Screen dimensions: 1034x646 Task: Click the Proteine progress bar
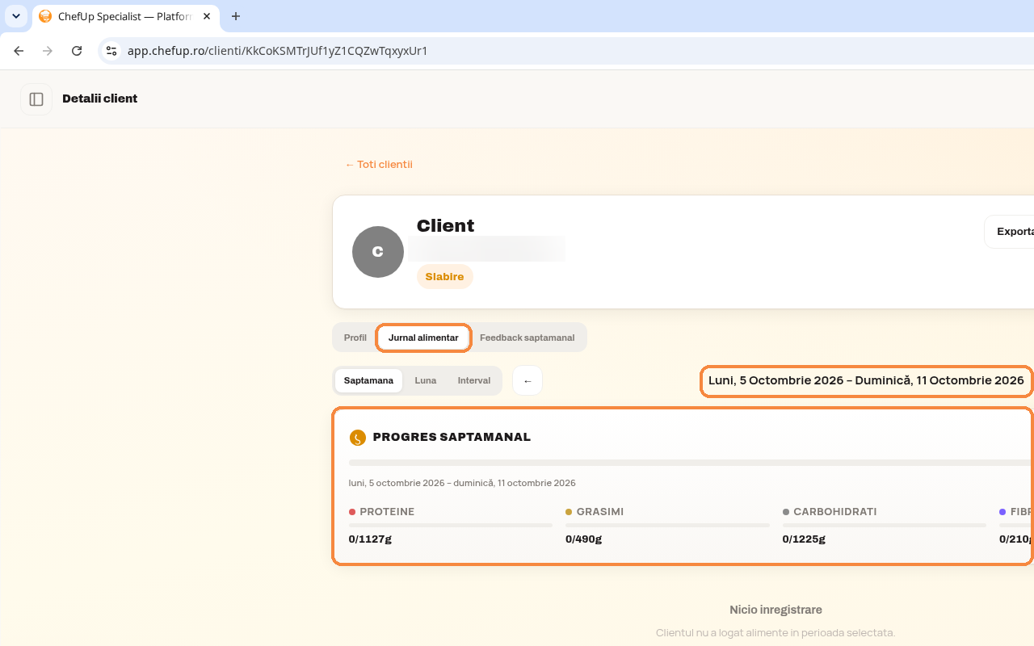tap(451, 525)
